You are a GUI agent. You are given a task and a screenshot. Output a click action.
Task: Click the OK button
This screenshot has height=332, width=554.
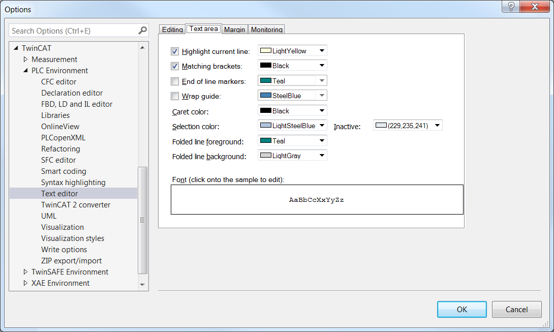[x=462, y=309]
